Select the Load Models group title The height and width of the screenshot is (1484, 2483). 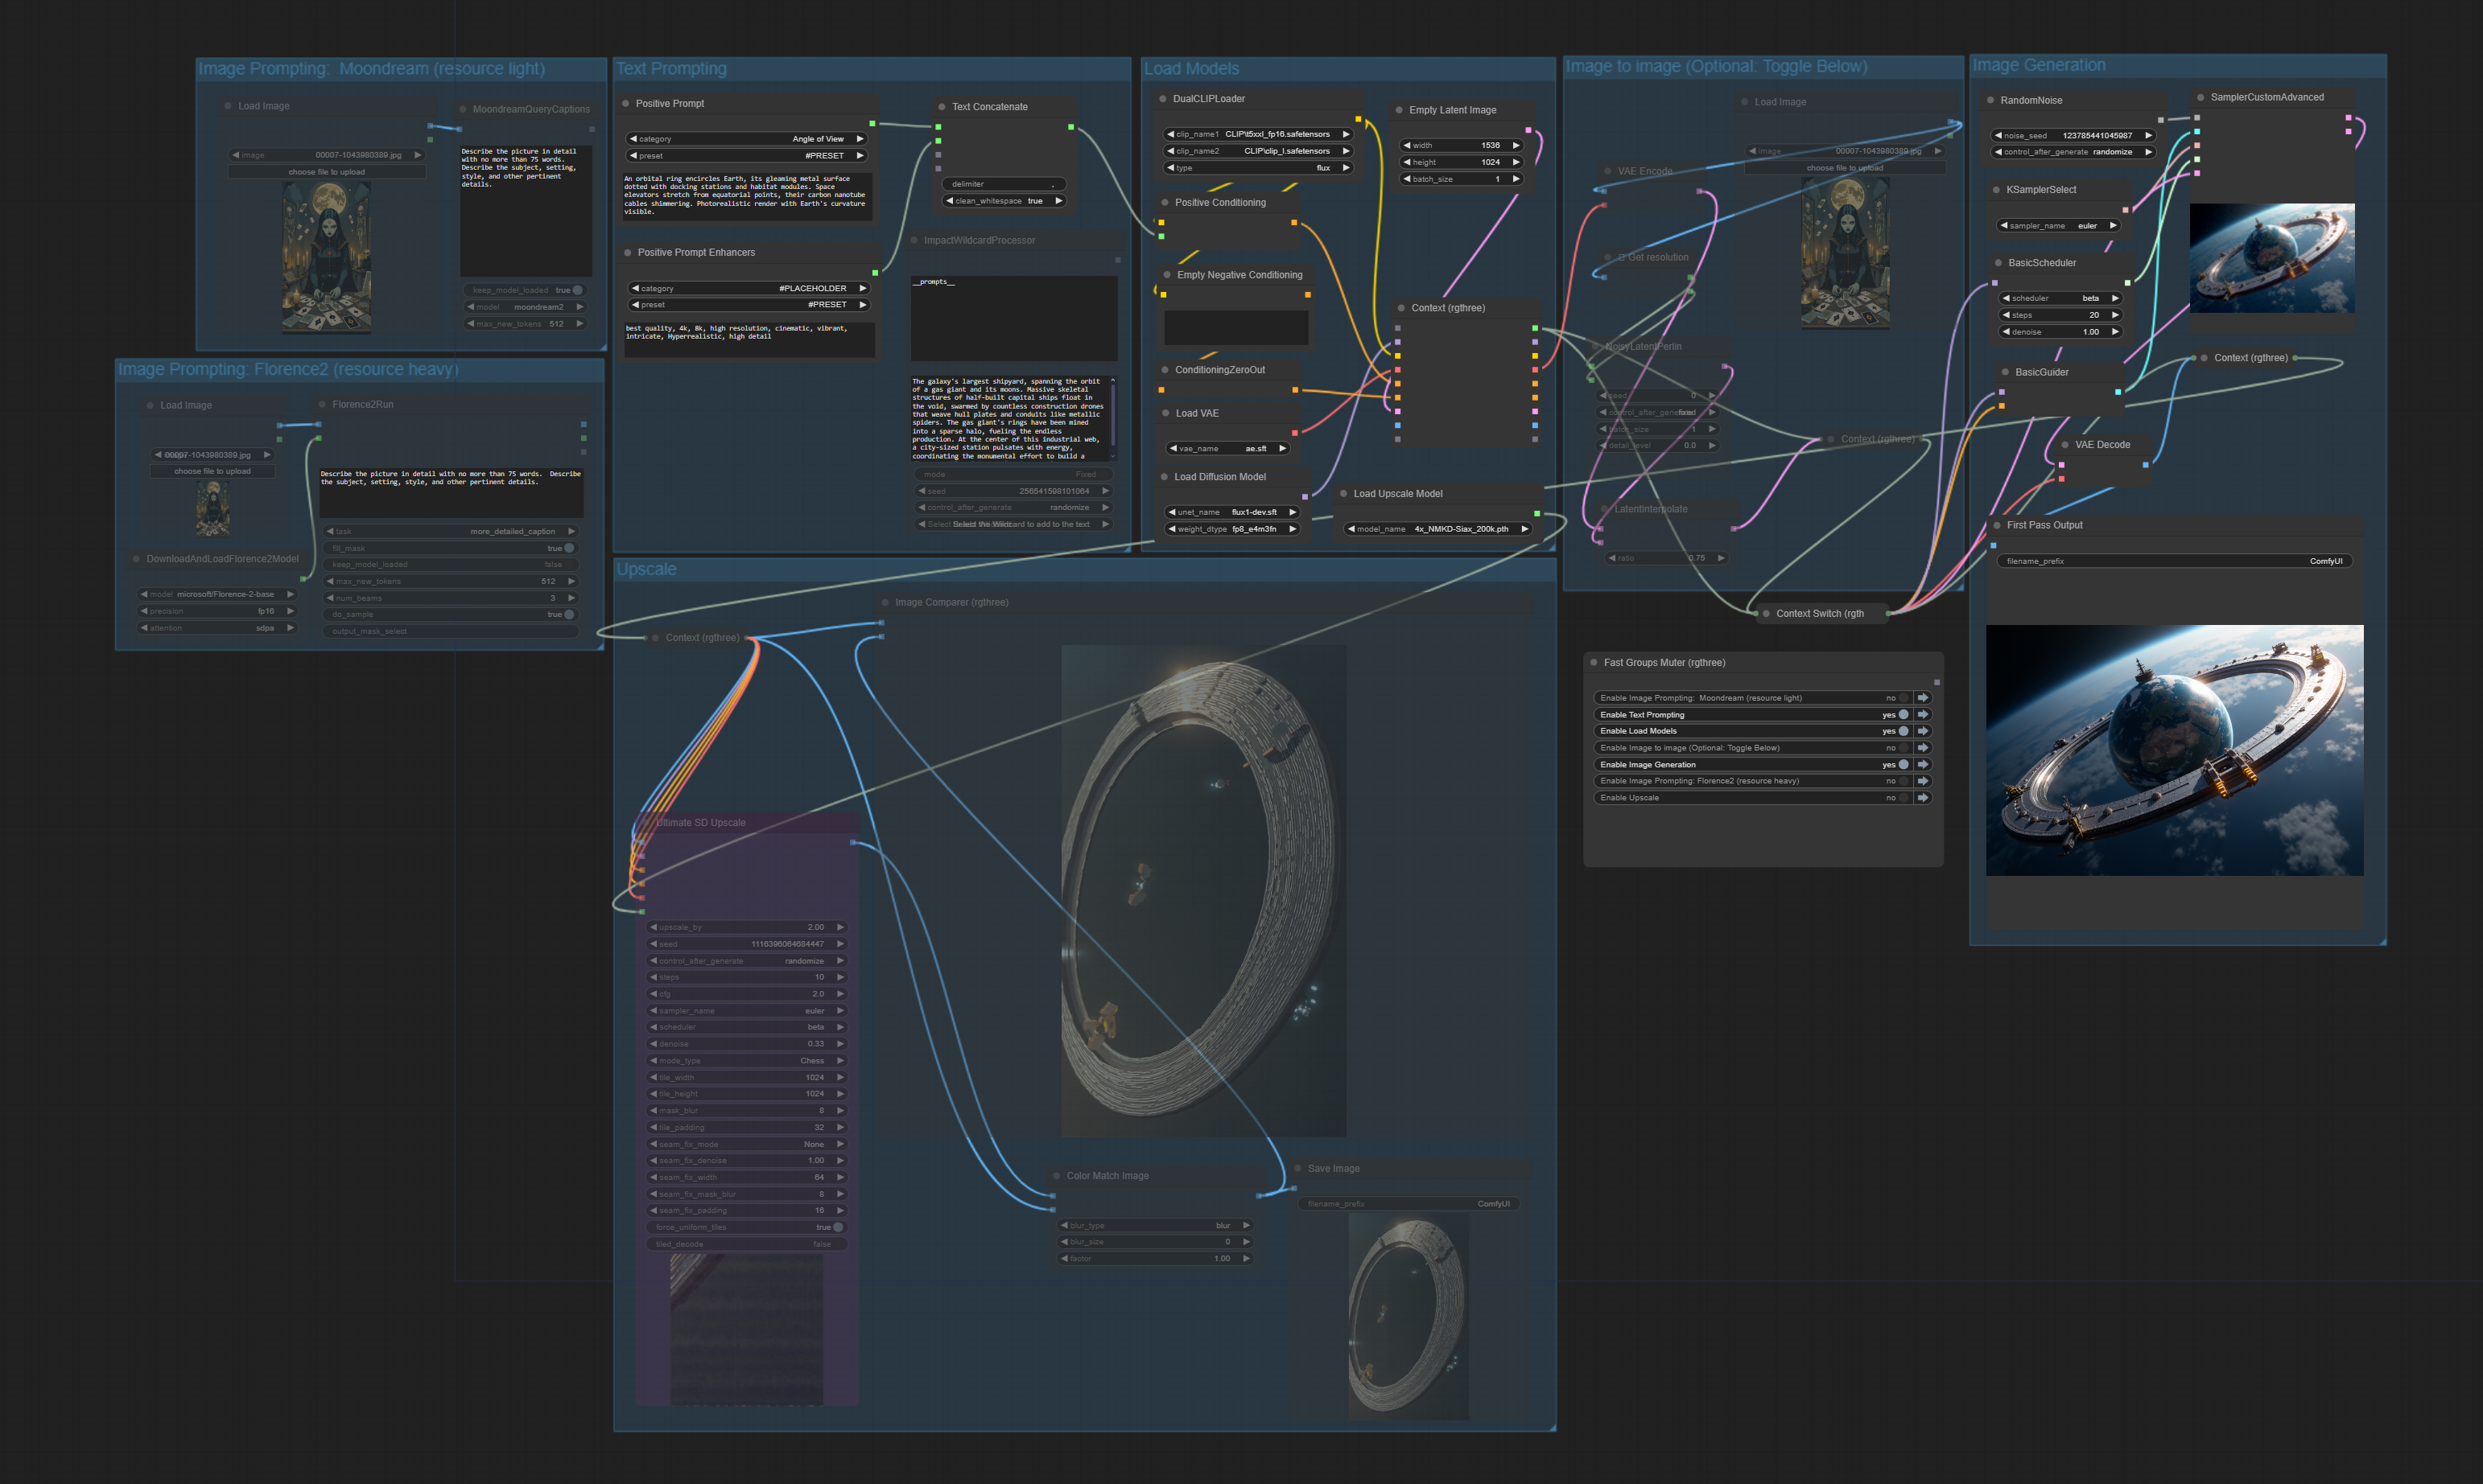(1191, 69)
